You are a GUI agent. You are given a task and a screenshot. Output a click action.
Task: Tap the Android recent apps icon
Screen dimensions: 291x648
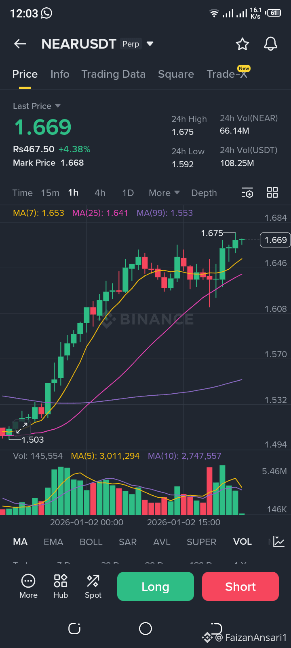(74, 629)
